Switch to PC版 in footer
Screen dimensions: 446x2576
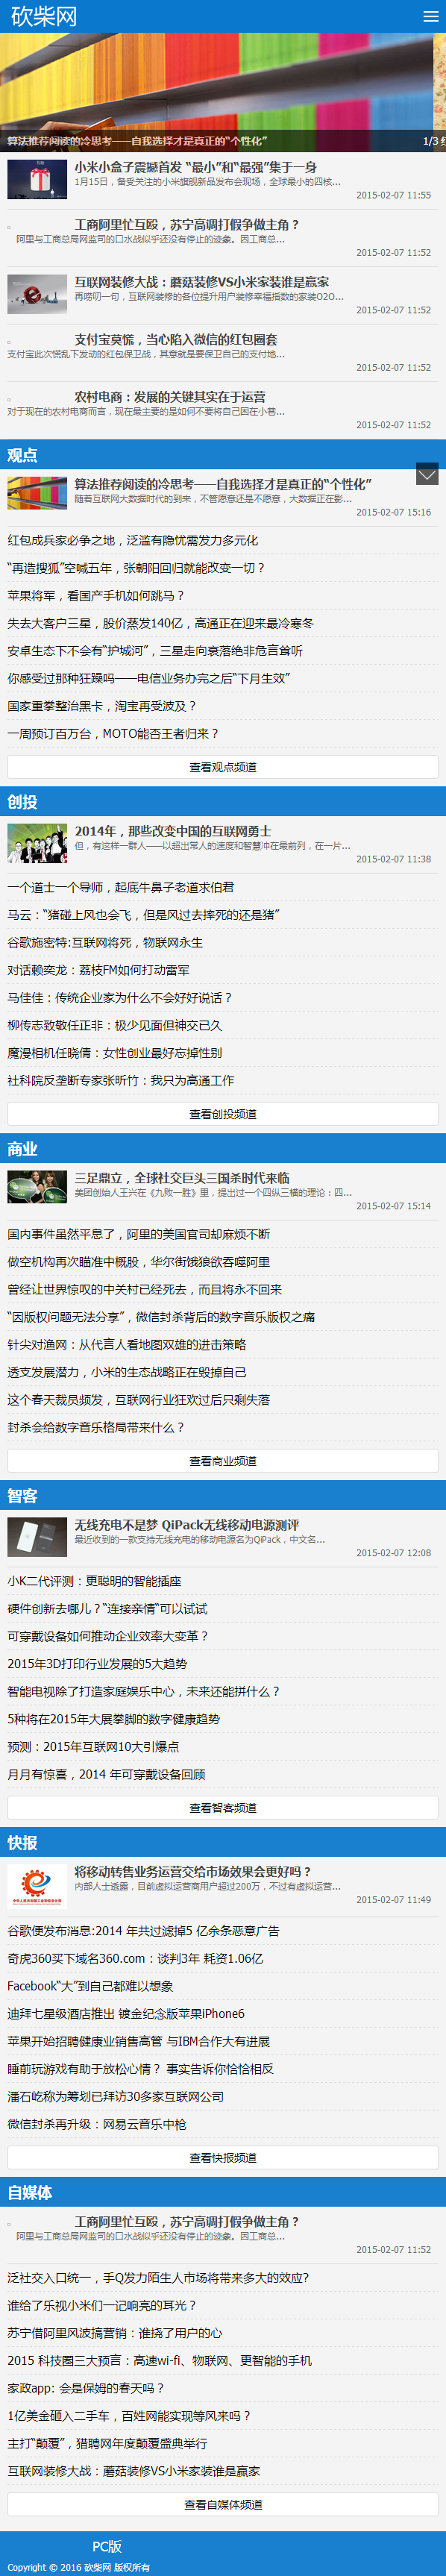[107, 2546]
